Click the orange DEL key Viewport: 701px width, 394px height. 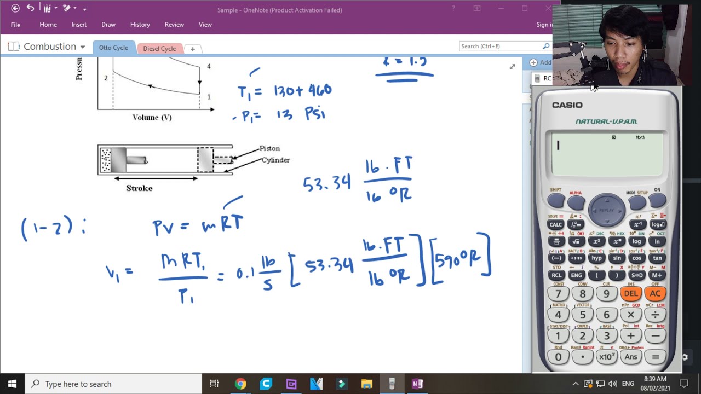631,294
